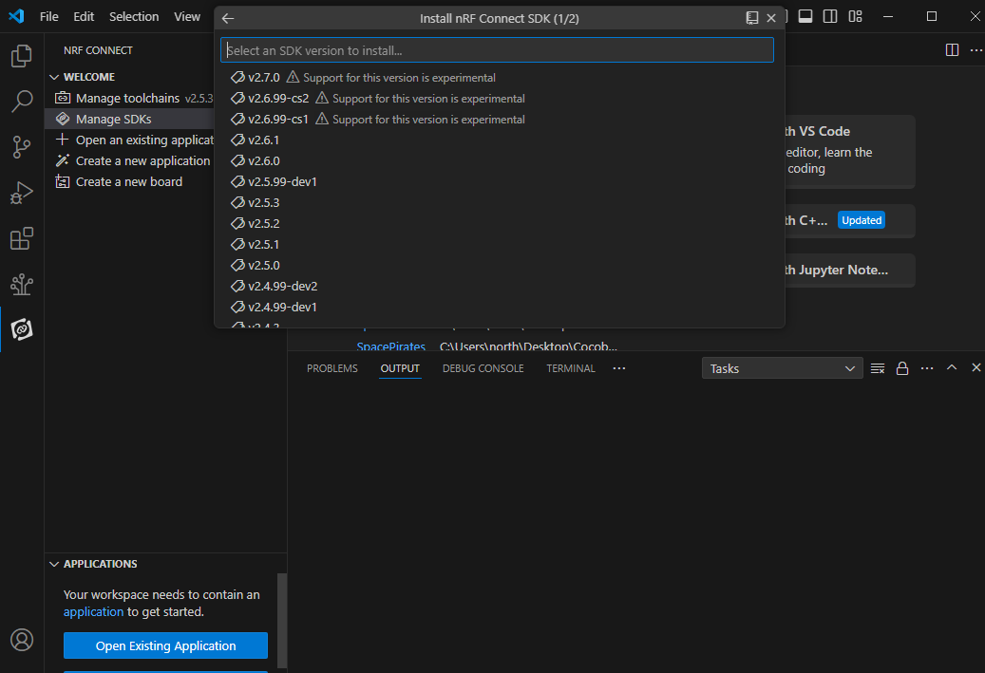Toggle the secondary side bar layout icon
Screen dimensions: 985x673
tap(830, 16)
